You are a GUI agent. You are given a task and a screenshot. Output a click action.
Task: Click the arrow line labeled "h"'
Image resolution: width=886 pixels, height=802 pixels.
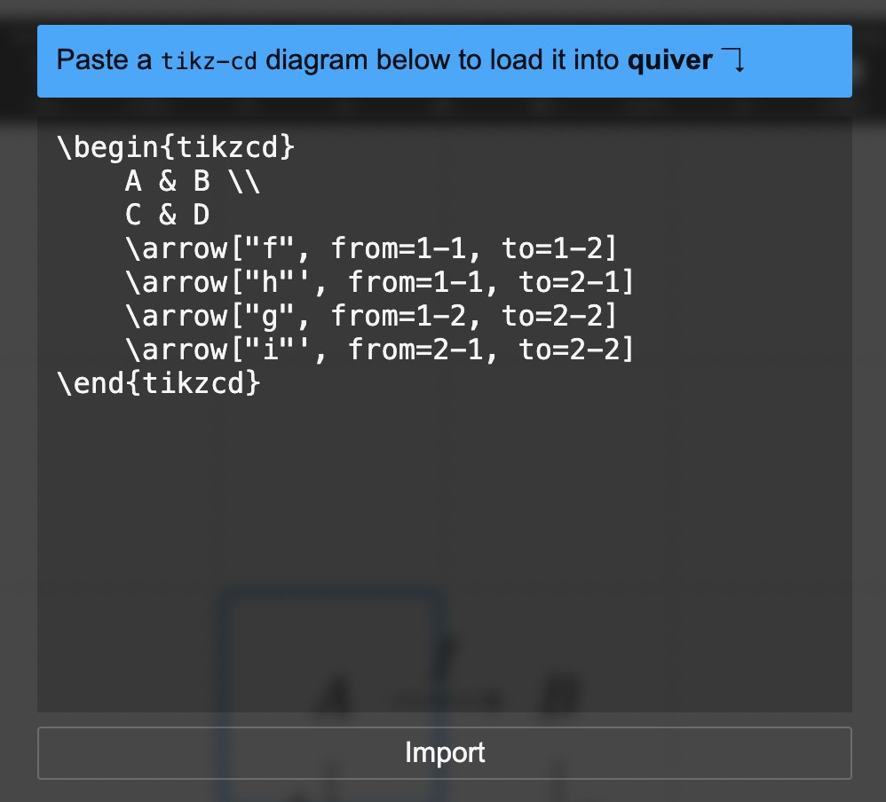coord(380,282)
